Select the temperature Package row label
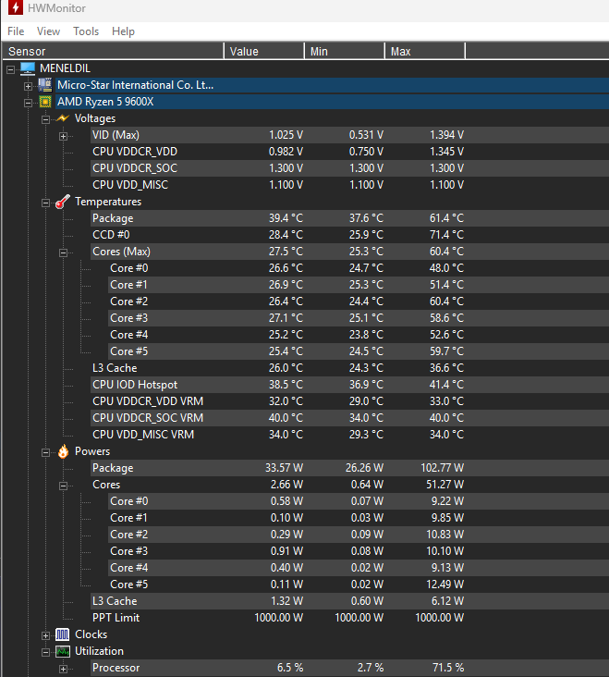 point(113,218)
